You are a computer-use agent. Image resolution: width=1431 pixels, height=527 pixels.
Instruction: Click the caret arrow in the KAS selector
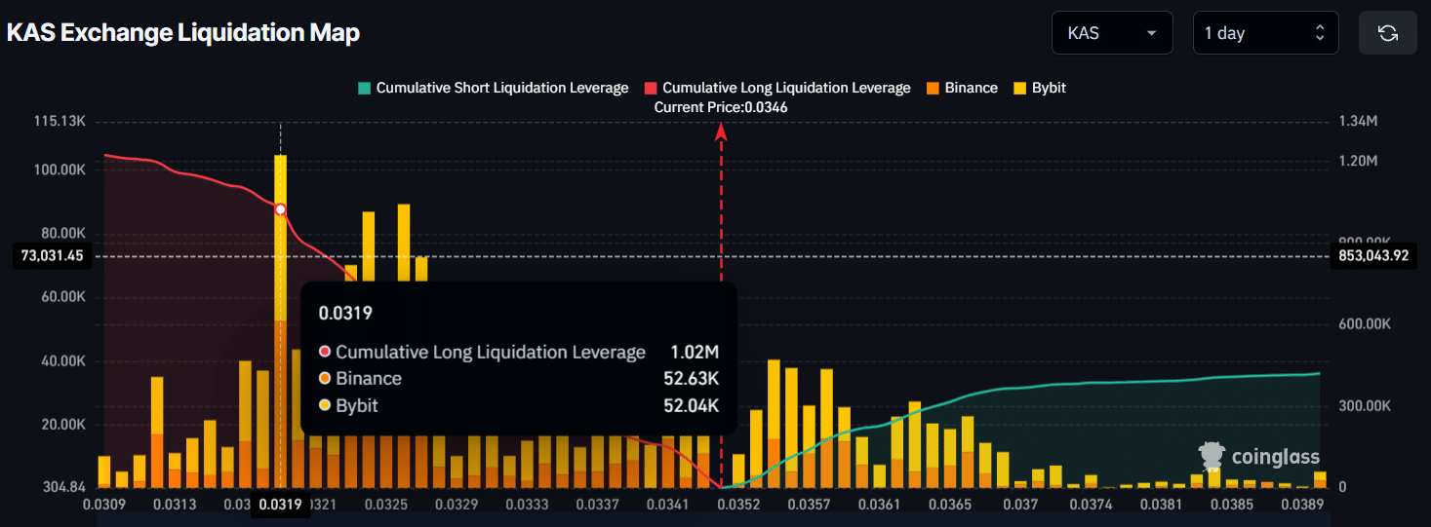pyautogui.click(x=1152, y=33)
